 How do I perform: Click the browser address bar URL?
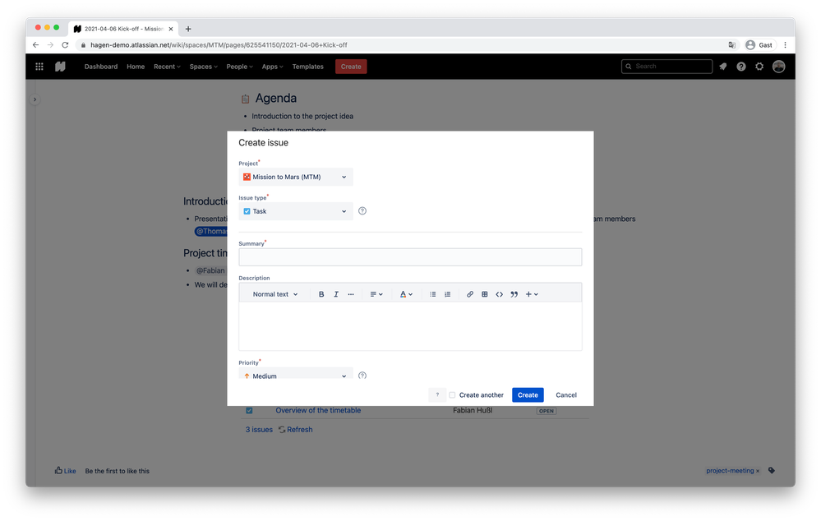point(219,45)
